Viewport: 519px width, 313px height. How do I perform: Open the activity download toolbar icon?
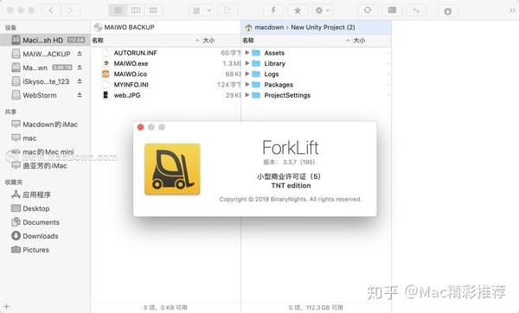(x=448, y=11)
